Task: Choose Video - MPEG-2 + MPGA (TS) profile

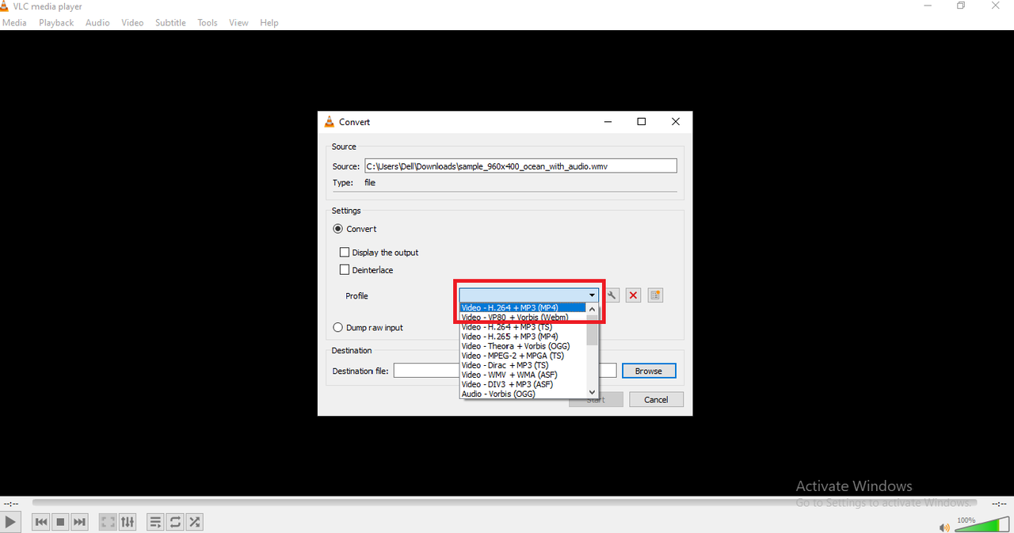Action: tap(523, 356)
